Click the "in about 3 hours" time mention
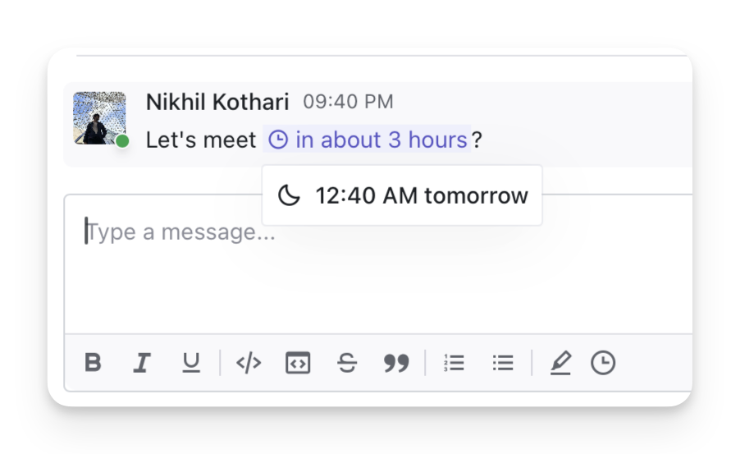 [381, 140]
